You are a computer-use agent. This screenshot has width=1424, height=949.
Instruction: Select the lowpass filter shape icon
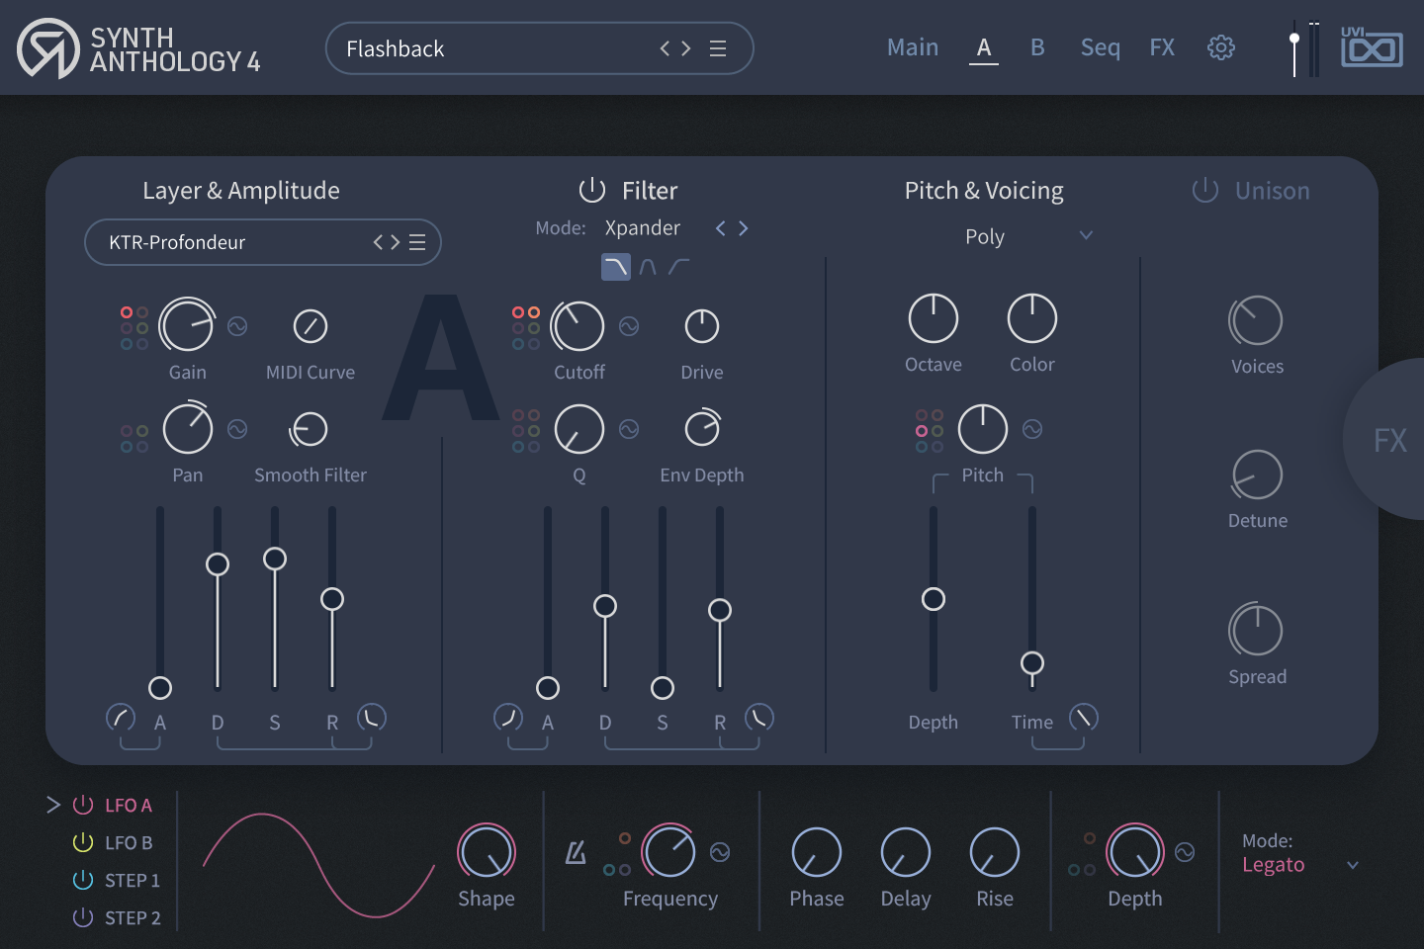point(615,266)
